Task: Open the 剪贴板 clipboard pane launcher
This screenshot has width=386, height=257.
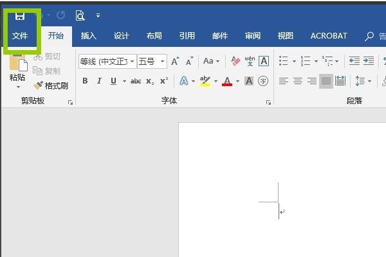Action: (70, 103)
